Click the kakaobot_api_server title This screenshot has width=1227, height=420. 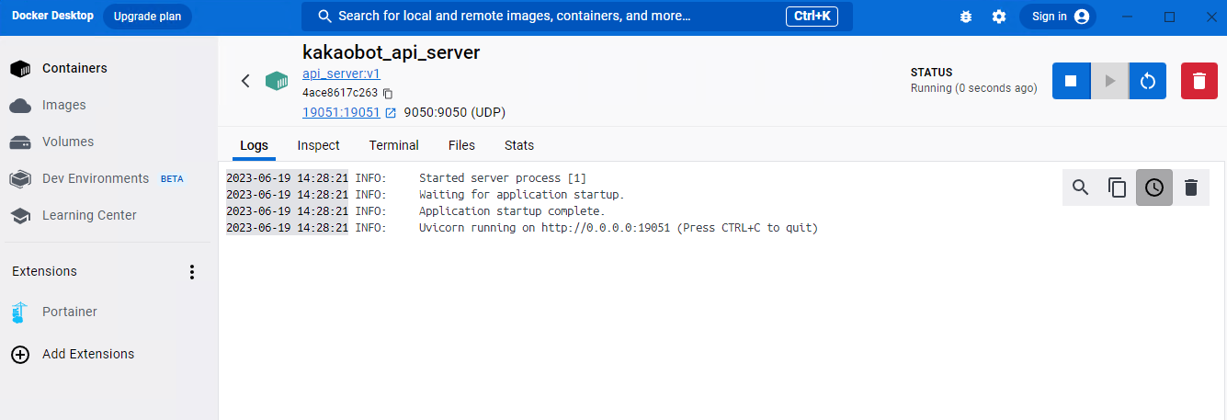tap(392, 52)
